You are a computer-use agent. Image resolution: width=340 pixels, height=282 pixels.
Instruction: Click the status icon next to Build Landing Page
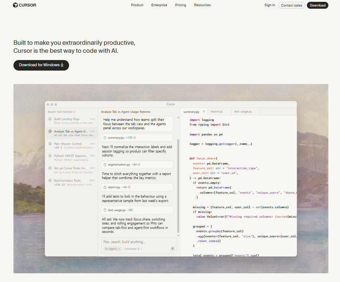click(50, 119)
